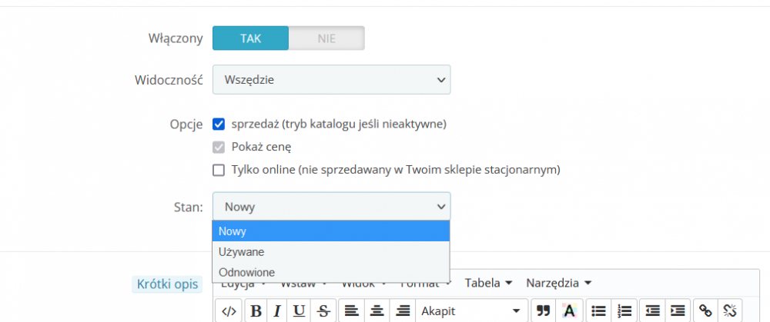This screenshot has width=770, height=322.
Task: Toggle bold formatting in editor
Action: (256, 310)
